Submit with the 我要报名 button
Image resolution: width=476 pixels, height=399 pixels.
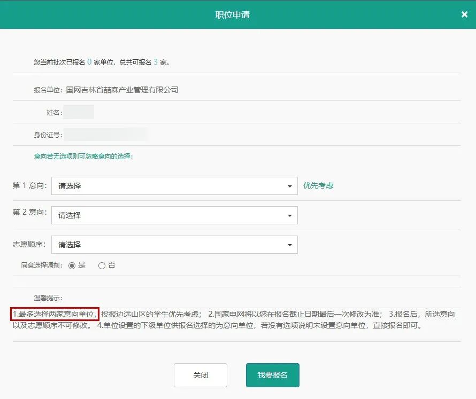(x=272, y=375)
